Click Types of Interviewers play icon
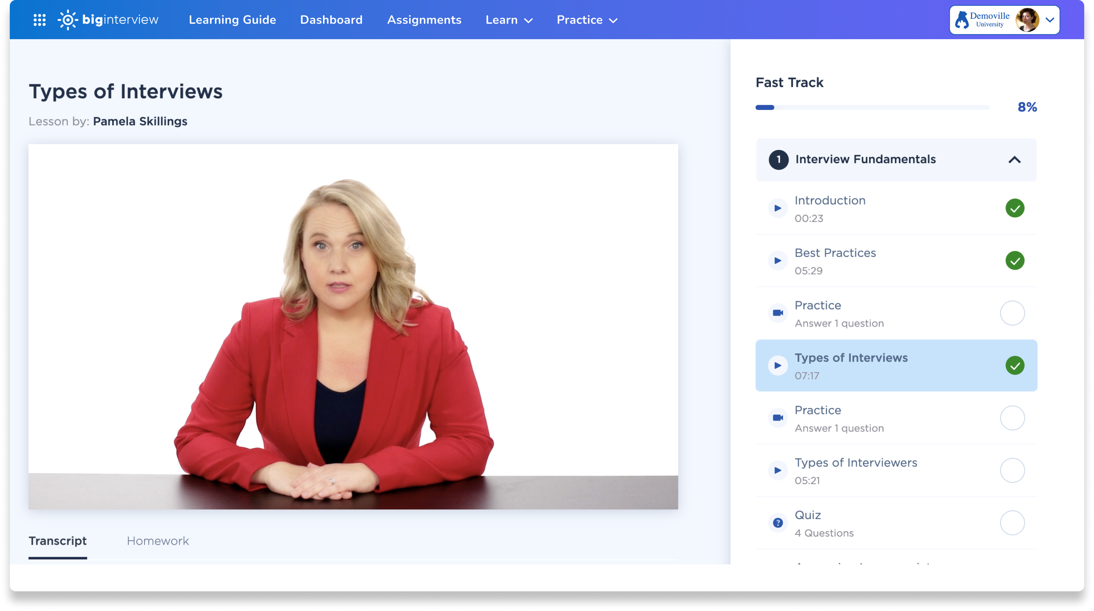Image resolution: width=1094 pixels, height=611 pixels. (778, 470)
